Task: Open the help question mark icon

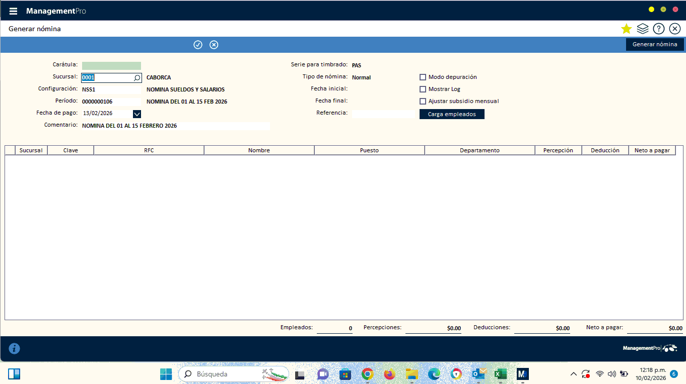Action: coord(658,29)
